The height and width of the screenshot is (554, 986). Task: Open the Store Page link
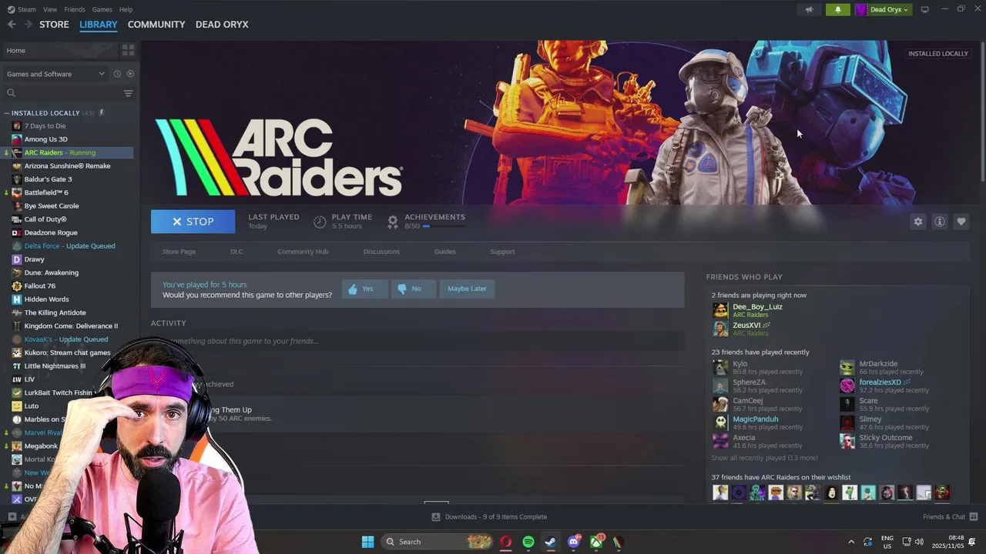coord(179,252)
